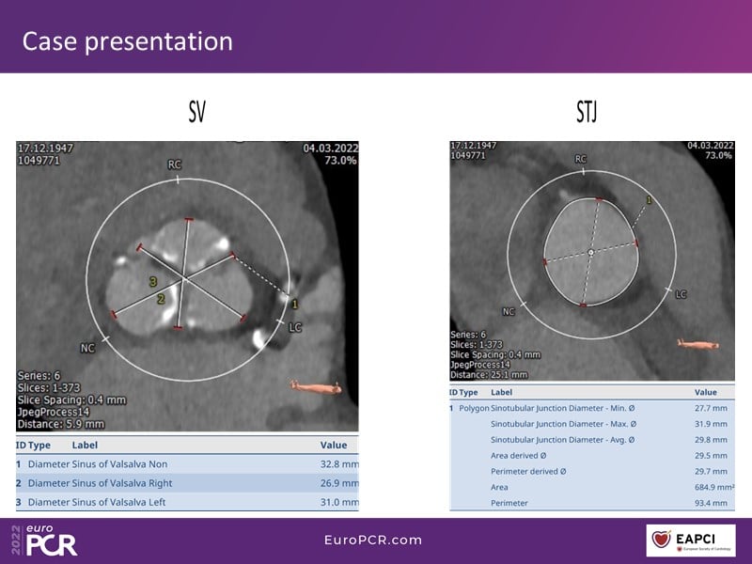Click the Case presentation slide title
752x564 pixels.
point(127,41)
